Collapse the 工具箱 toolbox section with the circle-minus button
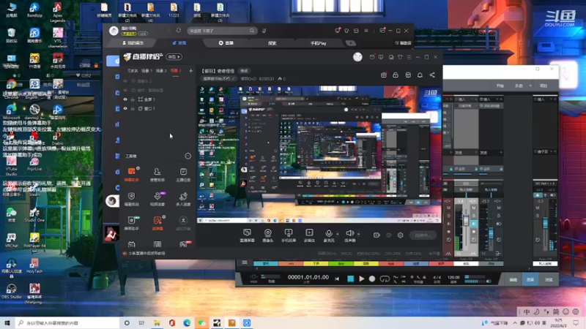Image resolution: width=586 pixels, height=329 pixels. pyautogui.click(x=188, y=156)
